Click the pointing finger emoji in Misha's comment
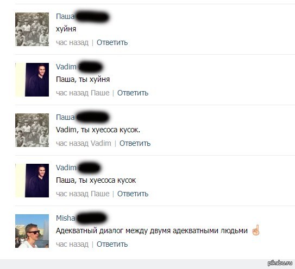The height and width of the screenshot is (269, 295). [x=256, y=230]
